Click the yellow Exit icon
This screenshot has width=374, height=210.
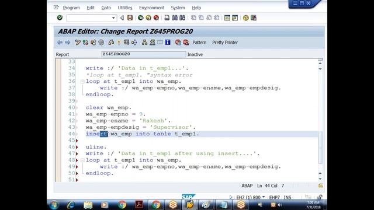coord(148,17)
